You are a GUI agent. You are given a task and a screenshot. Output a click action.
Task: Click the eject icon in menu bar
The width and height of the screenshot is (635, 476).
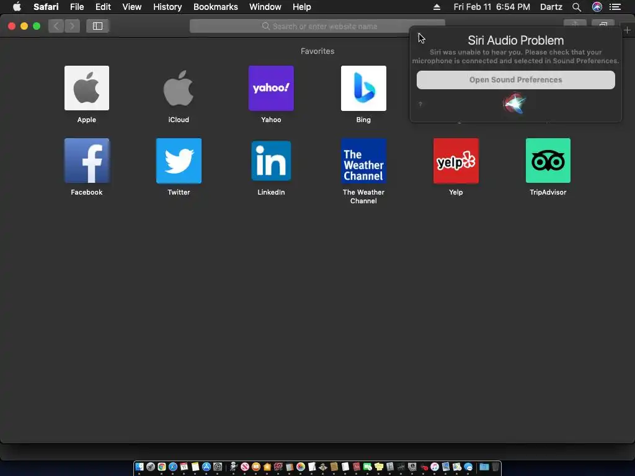click(x=437, y=7)
